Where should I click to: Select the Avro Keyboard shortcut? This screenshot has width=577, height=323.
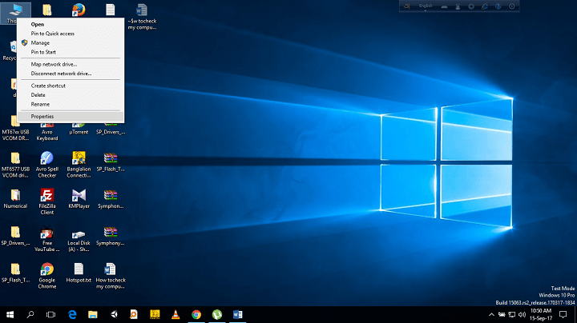click(47, 132)
